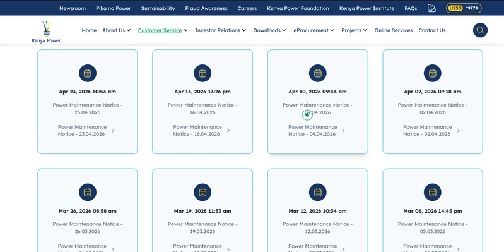Image resolution: width=504 pixels, height=252 pixels.
Task: Click calendar icon on Mar 06, 2026 card
Action: (433, 193)
